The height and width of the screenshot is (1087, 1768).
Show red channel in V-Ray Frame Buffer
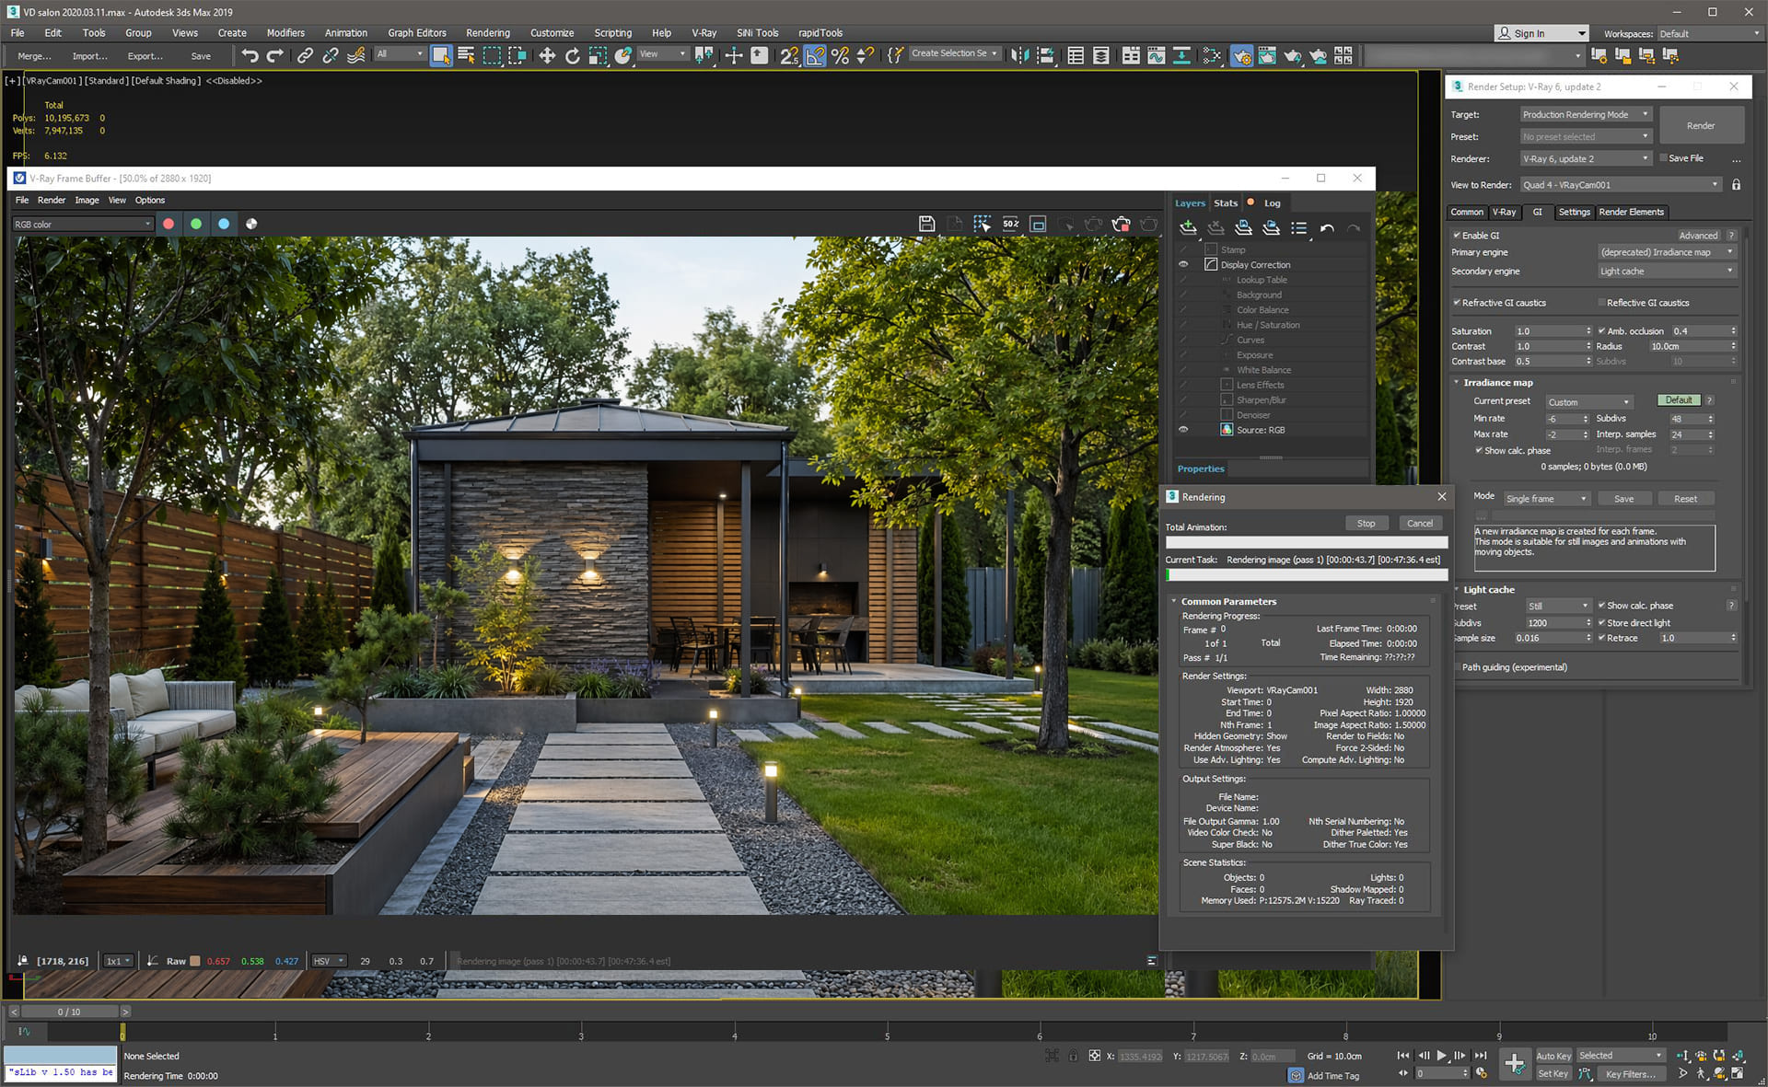point(169,224)
